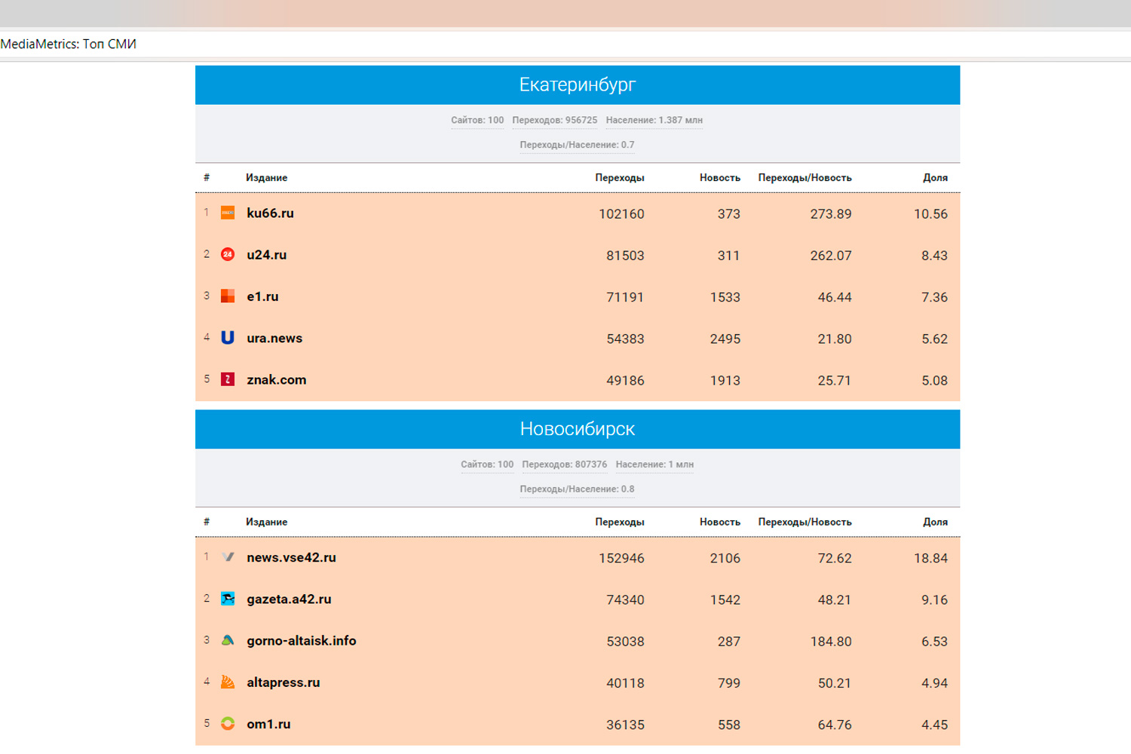Click the altapress.ru orange favicon
Image resolution: width=1131 pixels, height=754 pixels.
coord(228,682)
